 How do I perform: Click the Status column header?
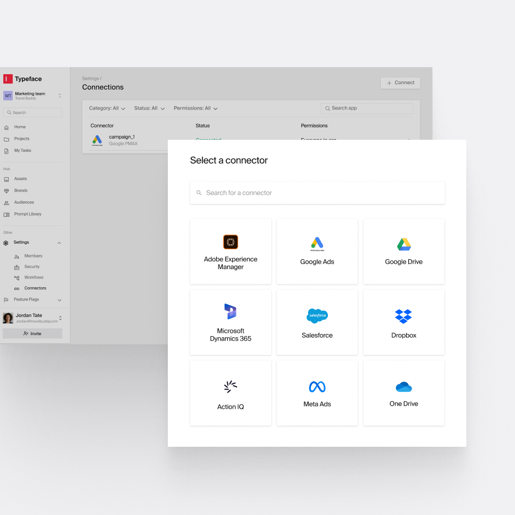click(202, 126)
